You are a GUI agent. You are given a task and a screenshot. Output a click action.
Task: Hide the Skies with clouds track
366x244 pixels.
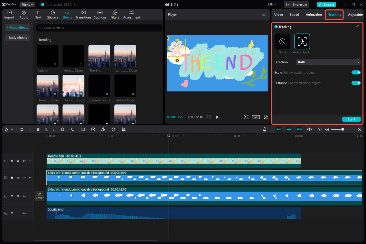[x=17, y=177]
